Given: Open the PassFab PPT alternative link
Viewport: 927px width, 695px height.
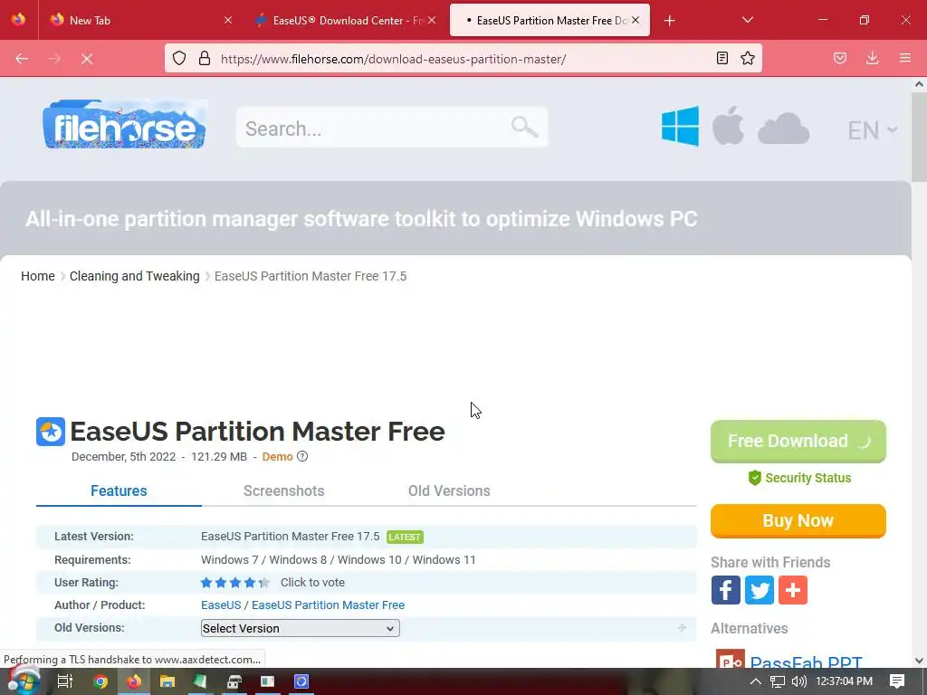Looking at the screenshot, I should (806, 662).
